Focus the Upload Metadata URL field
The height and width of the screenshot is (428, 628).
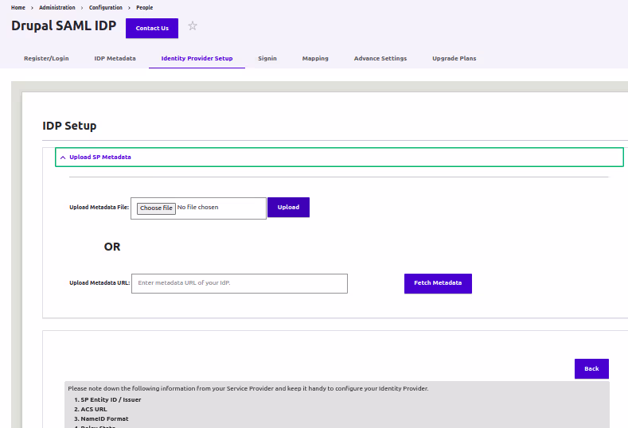point(240,283)
